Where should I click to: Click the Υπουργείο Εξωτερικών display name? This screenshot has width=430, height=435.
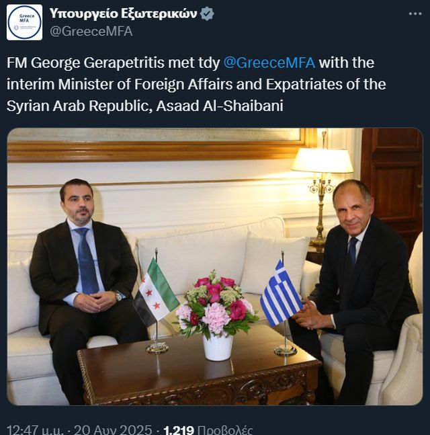click(x=123, y=13)
